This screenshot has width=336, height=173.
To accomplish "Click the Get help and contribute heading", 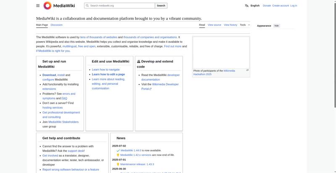I will pos(61,138).
